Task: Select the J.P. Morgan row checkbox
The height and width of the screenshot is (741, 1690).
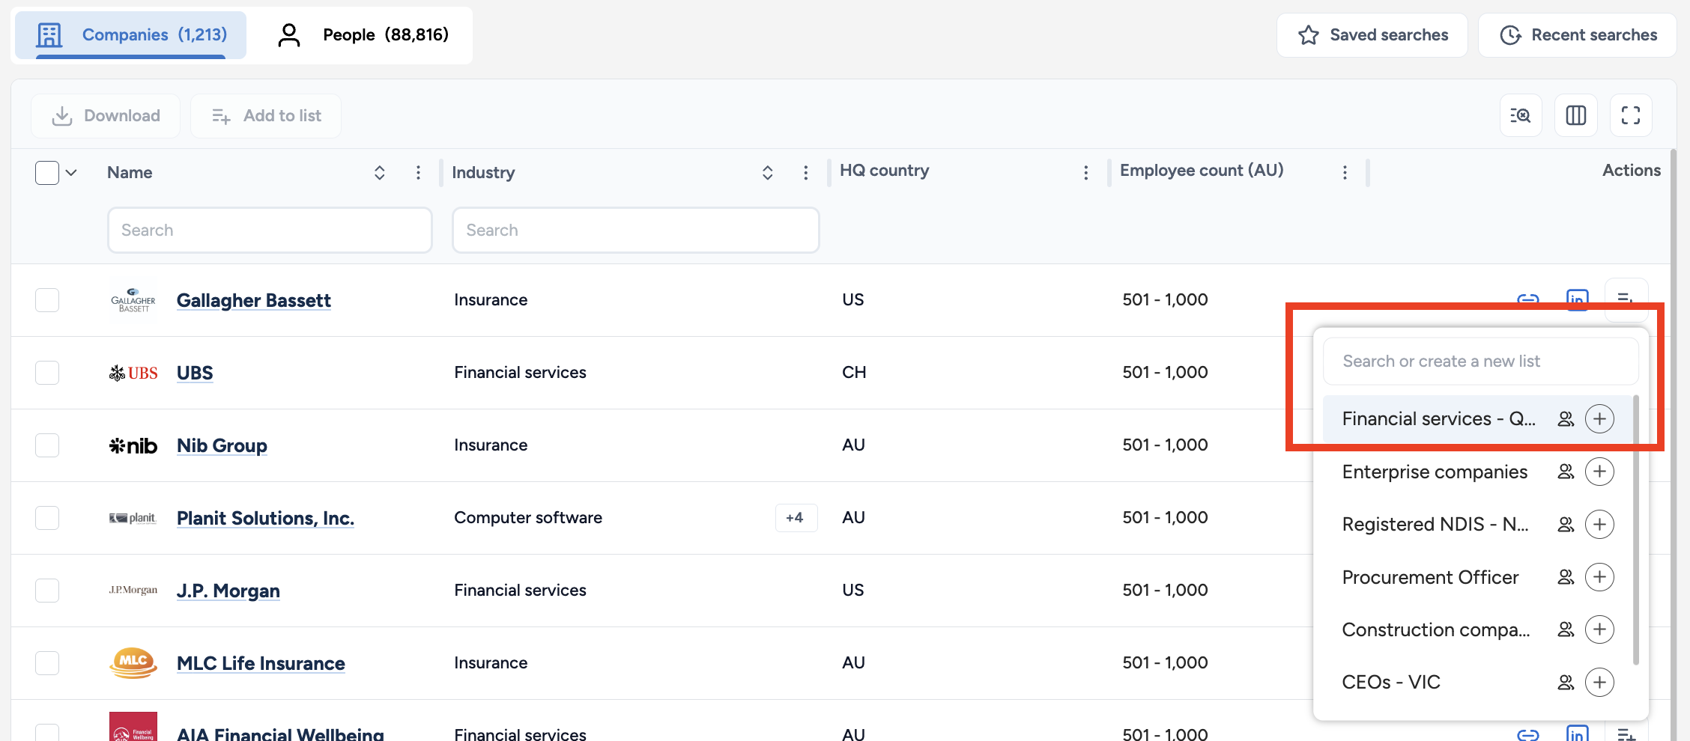Action: pyautogui.click(x=47, y=591)
